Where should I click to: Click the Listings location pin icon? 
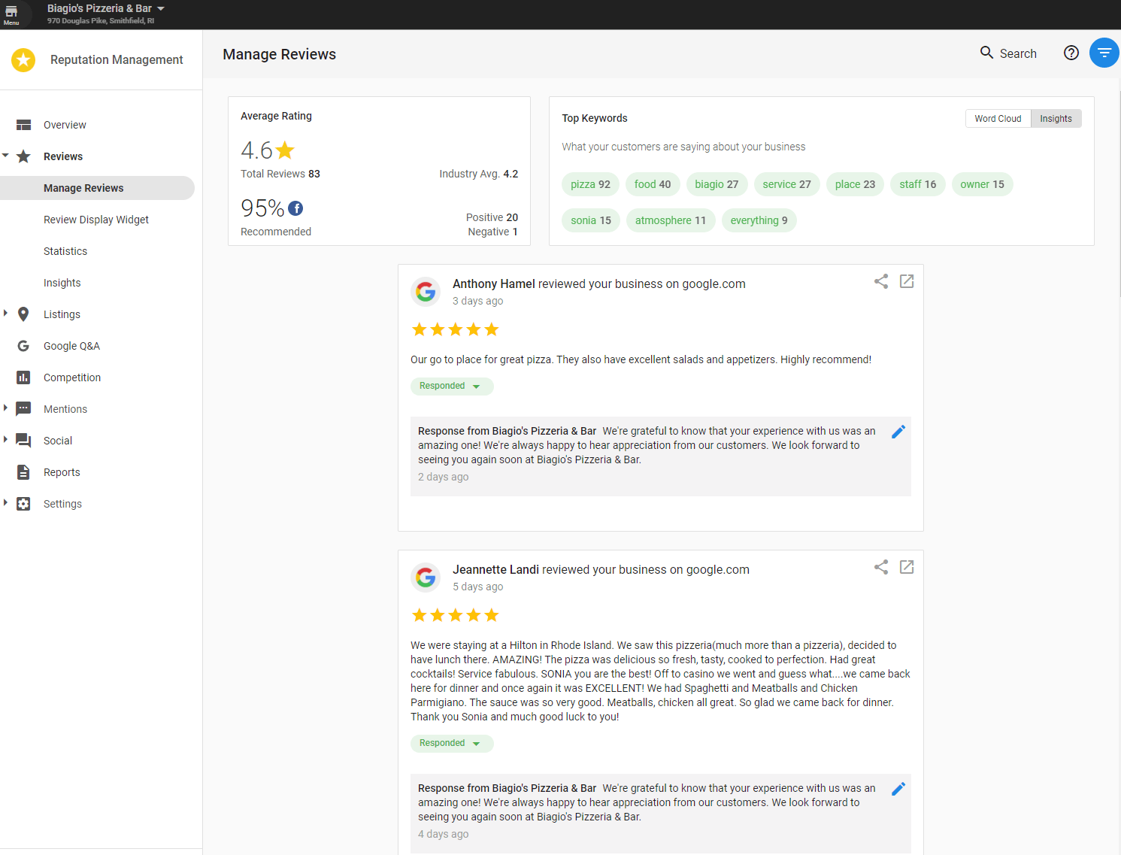(x=23, y=314)
